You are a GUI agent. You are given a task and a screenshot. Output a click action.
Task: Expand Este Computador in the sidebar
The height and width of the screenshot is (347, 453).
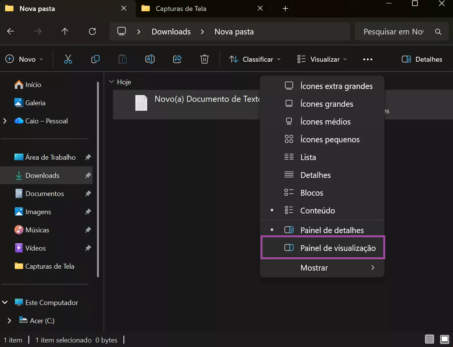click(5, 302)
